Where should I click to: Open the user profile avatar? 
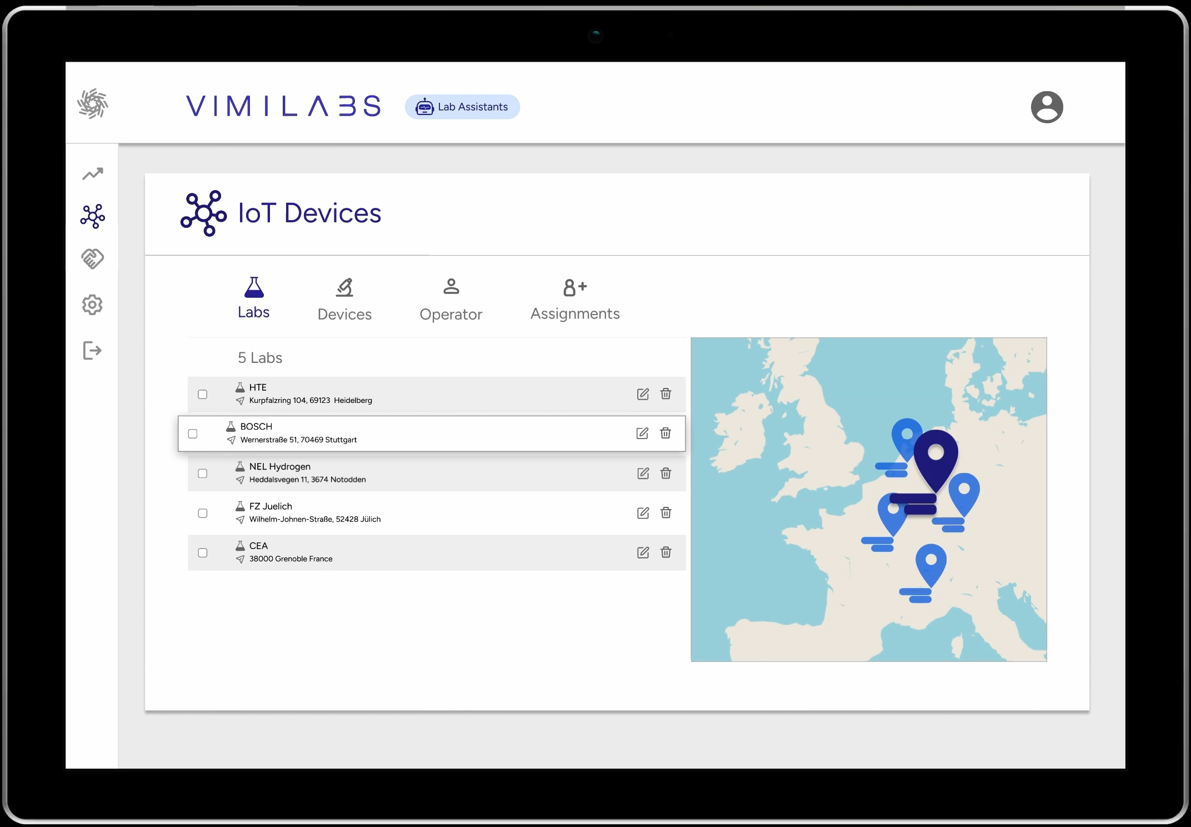(x=1047, y=107)
